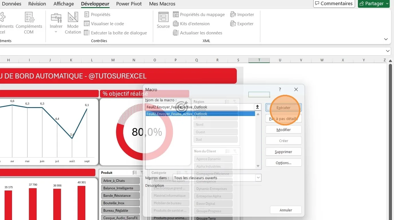Open the Compléments COM icon
The image size is (394, 220).
click(29, 23)
